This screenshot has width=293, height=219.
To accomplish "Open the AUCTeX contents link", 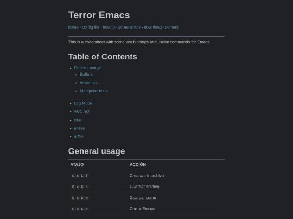I will (x=82, y=111).
